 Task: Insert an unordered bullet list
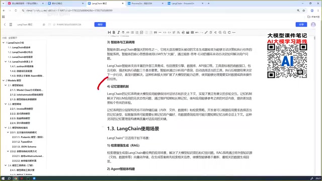coord(132,32)
